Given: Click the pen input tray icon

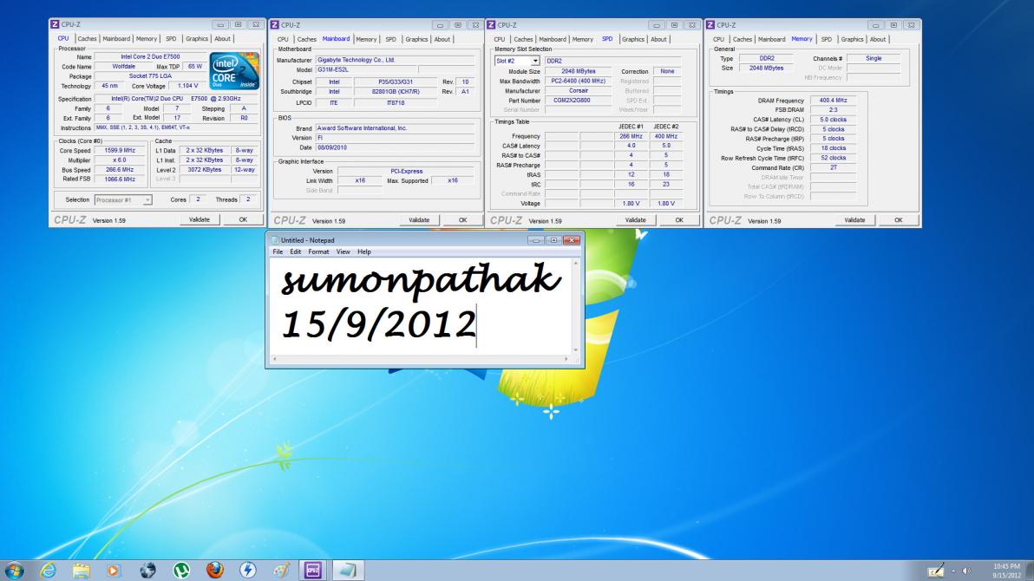Looking at the screenshot, I should 936,571.
